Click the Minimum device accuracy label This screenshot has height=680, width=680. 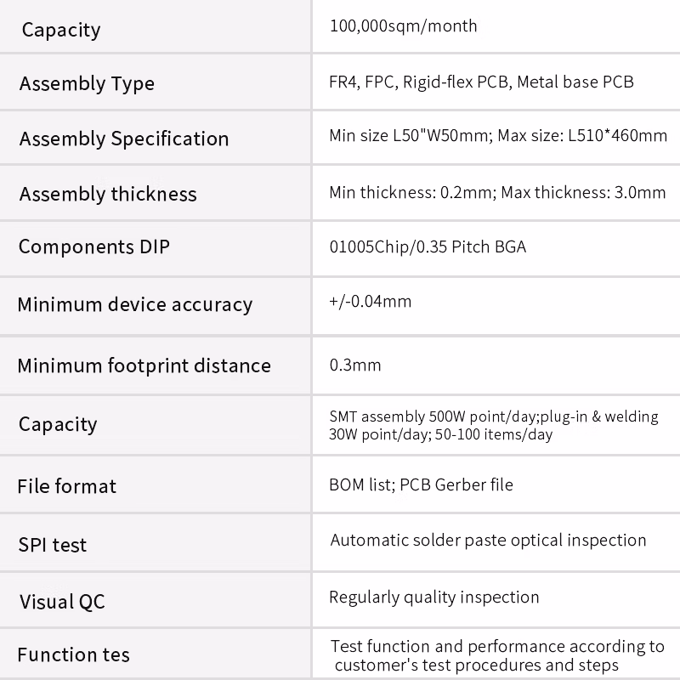pos(135,304)
